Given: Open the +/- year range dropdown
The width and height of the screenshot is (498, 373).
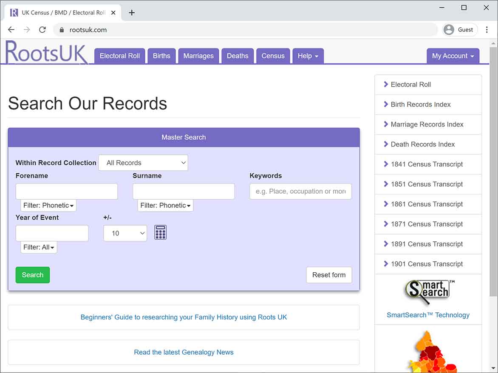Looking at the screenshot, I should 125,233.
